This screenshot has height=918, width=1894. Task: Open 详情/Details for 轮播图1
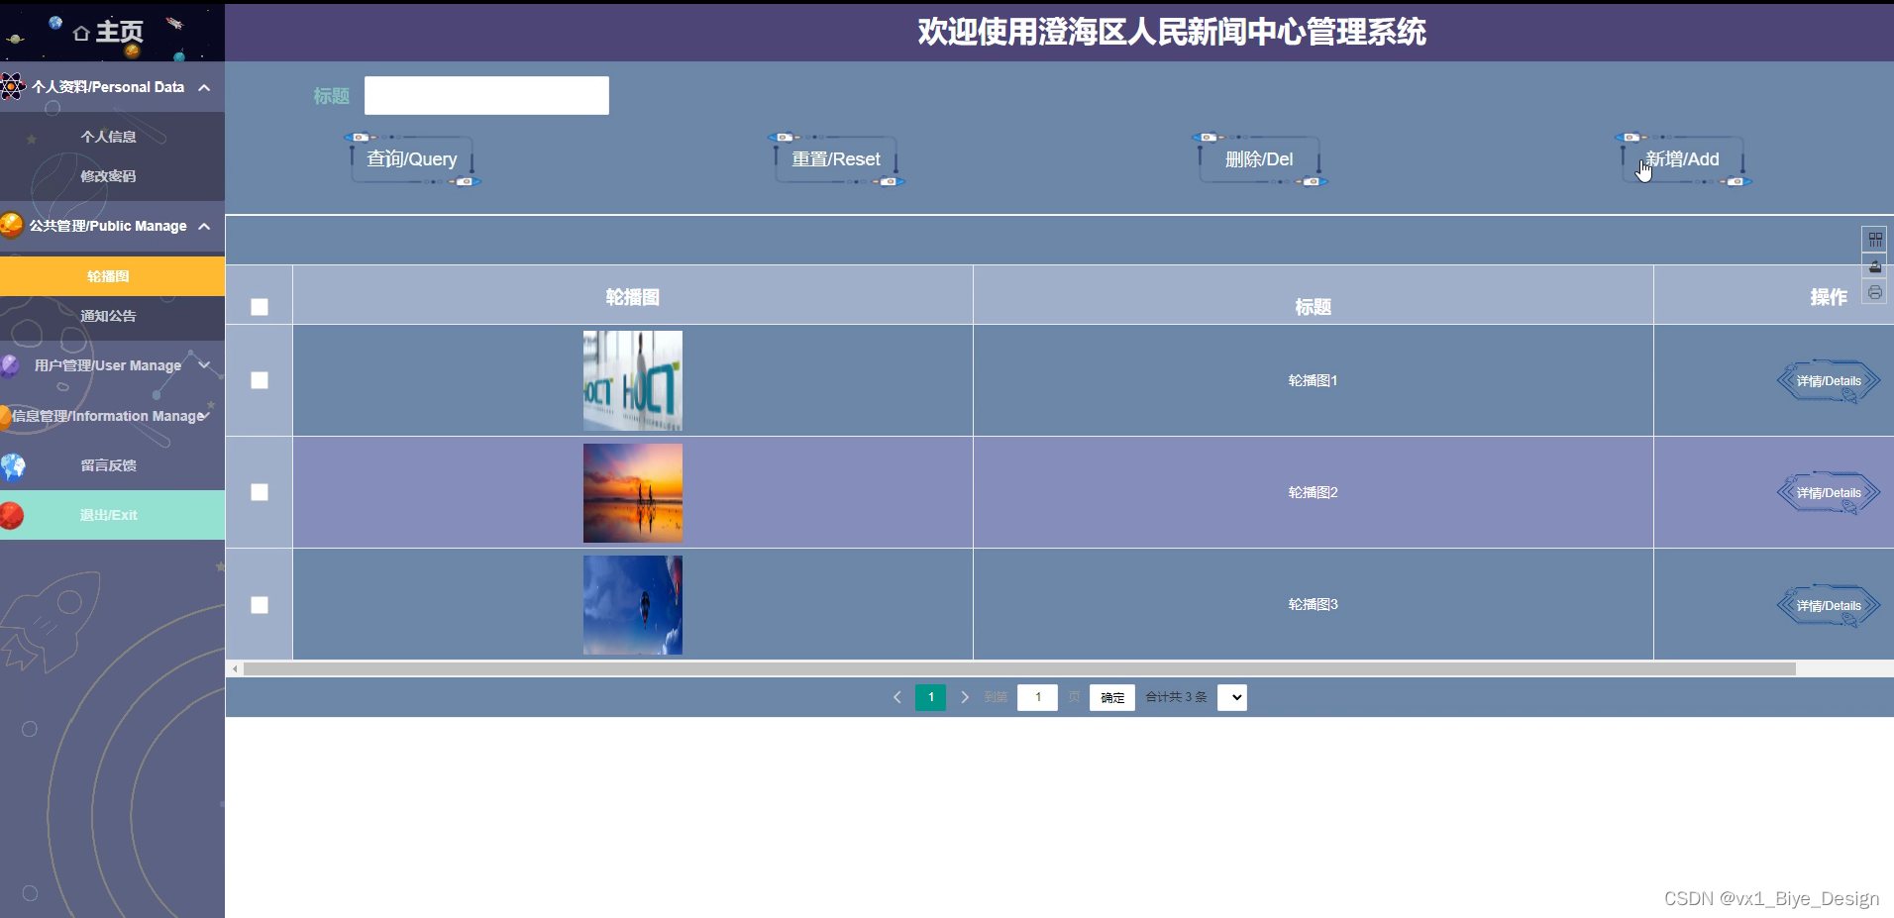pos(1829,381)
